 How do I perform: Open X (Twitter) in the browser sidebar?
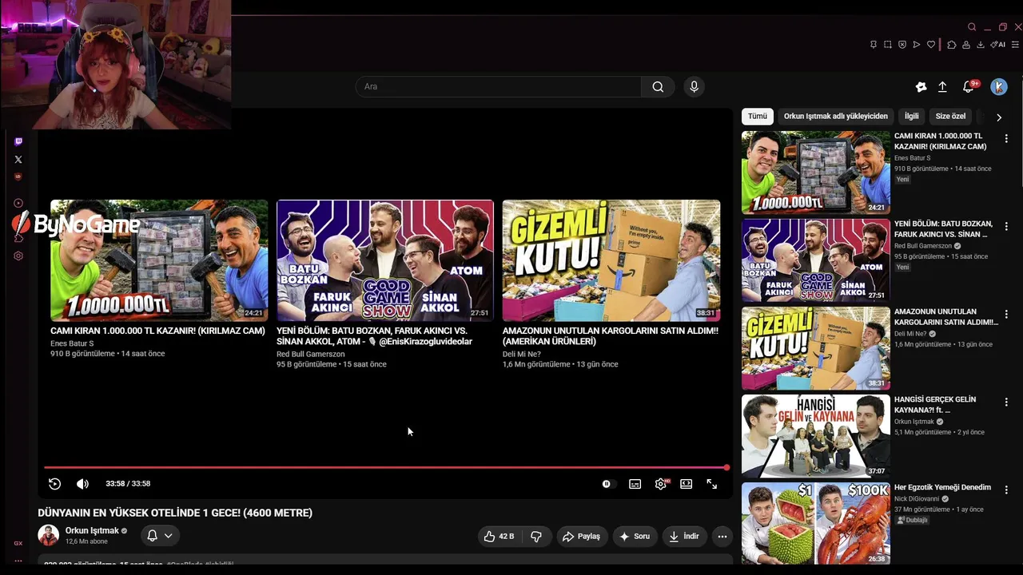(18, 160)
